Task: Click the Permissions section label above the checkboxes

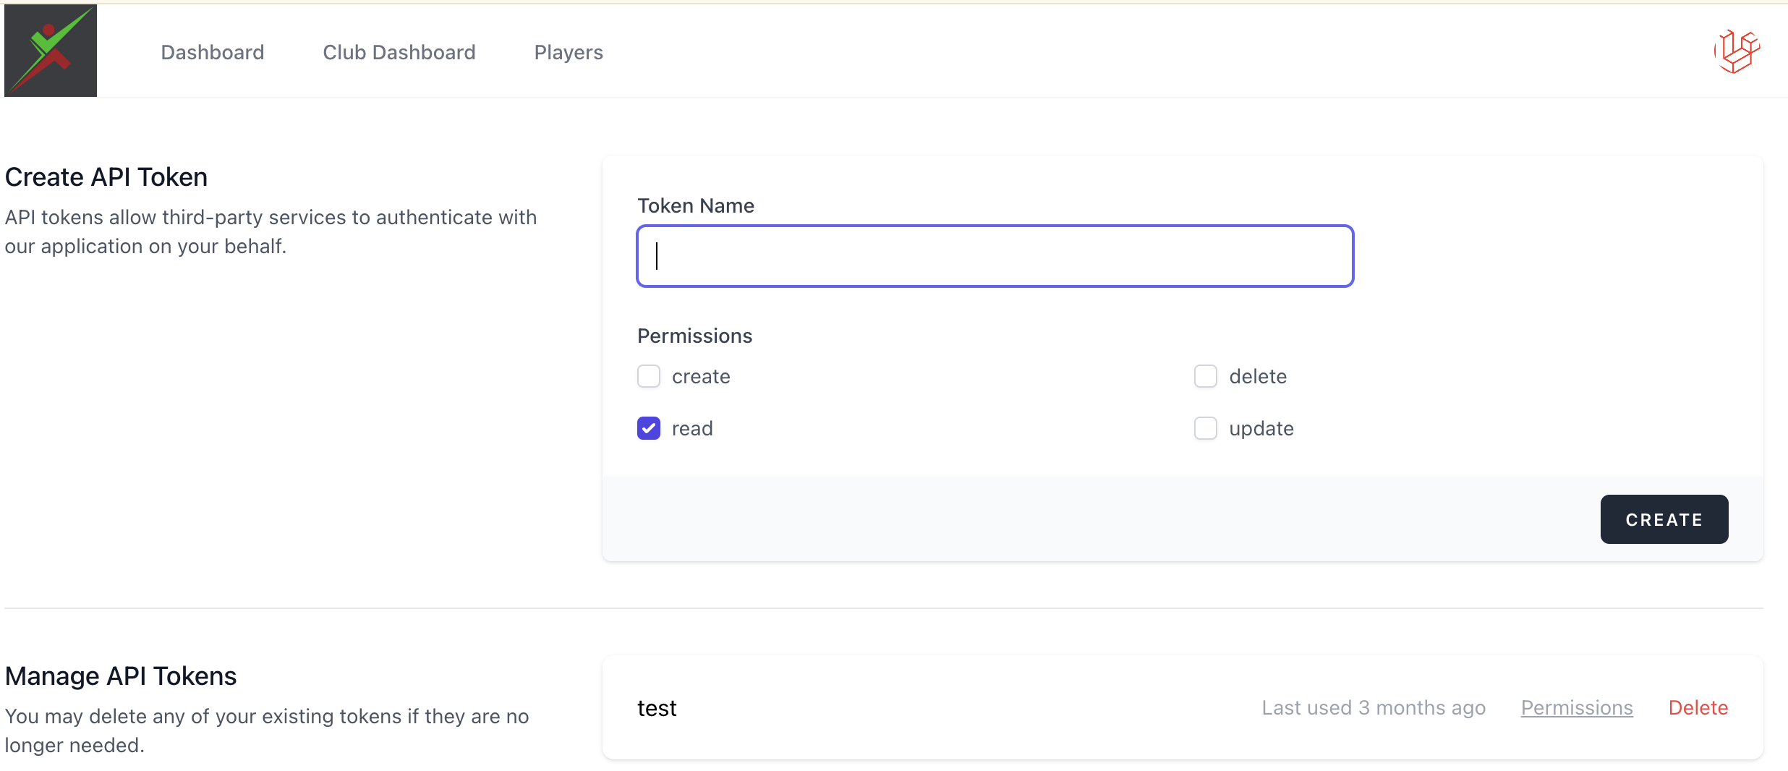Action: point(694,336)
